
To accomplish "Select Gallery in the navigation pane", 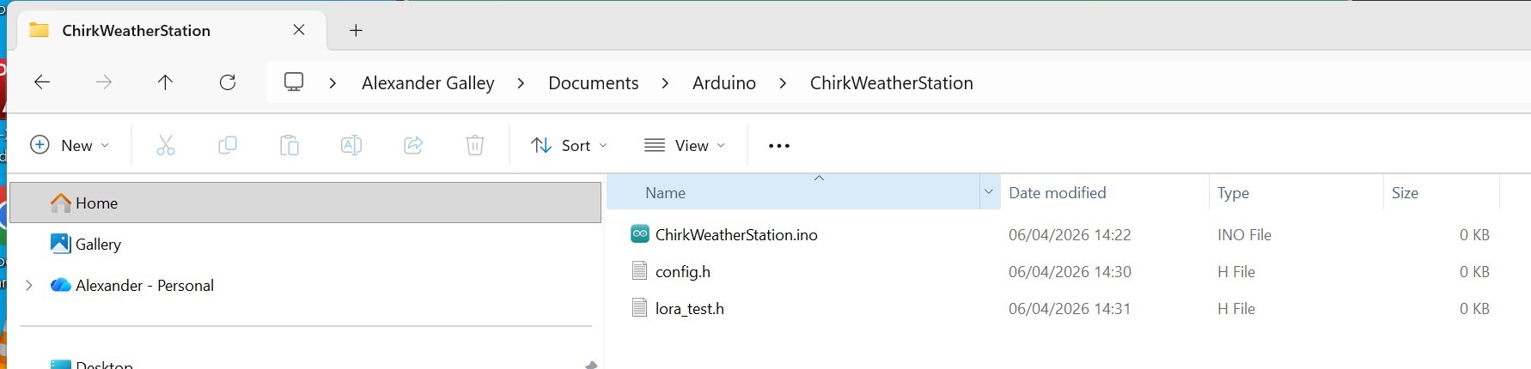I will pyautogui.click(x=98, y=245).
